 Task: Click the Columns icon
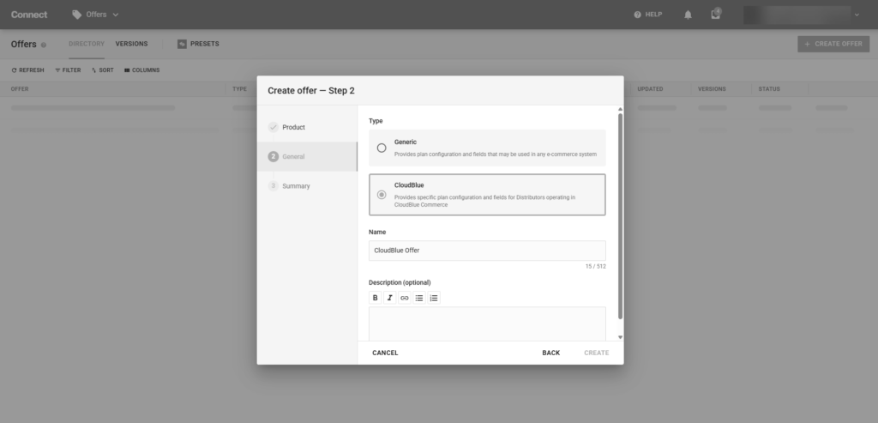pos(127,70)
